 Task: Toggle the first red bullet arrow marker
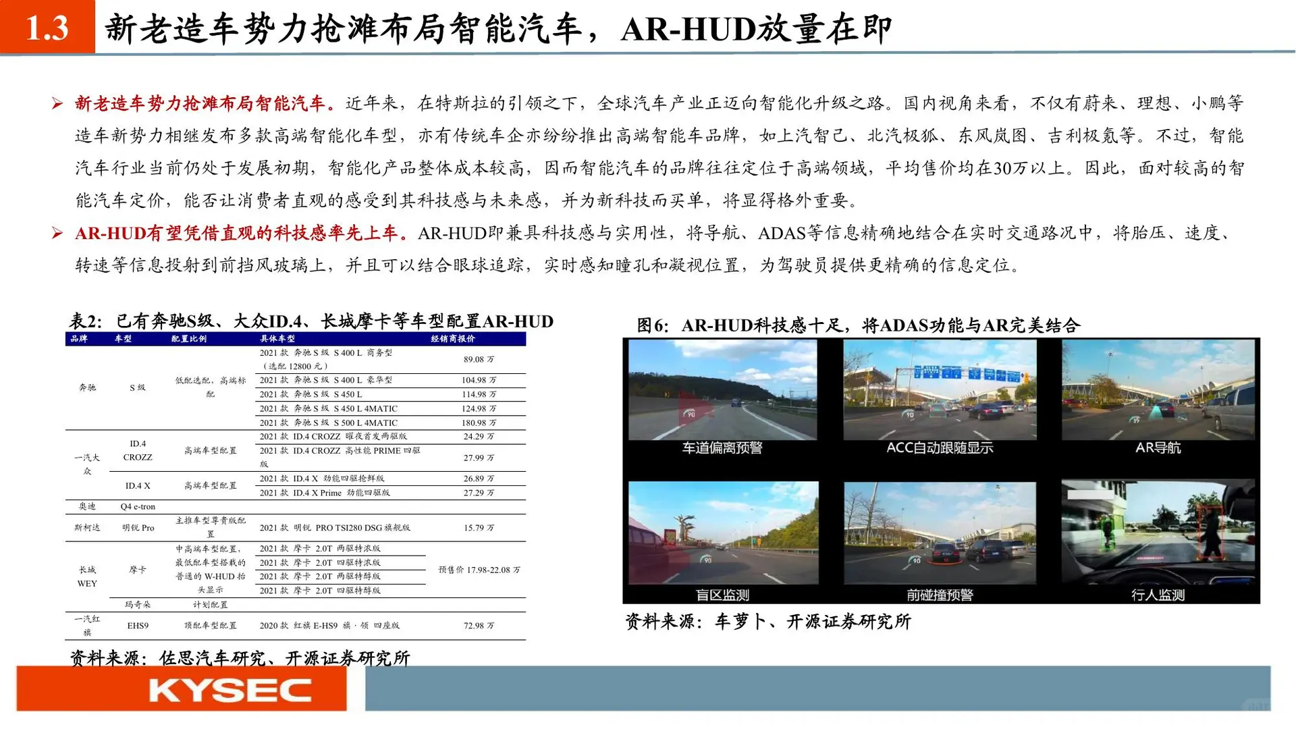57,102
